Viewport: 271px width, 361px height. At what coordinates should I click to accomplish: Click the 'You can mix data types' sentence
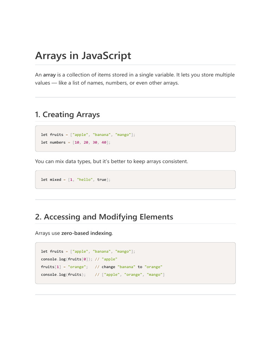112,161
